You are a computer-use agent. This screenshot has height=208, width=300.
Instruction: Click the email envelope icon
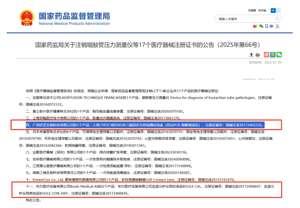click(272, 26)
